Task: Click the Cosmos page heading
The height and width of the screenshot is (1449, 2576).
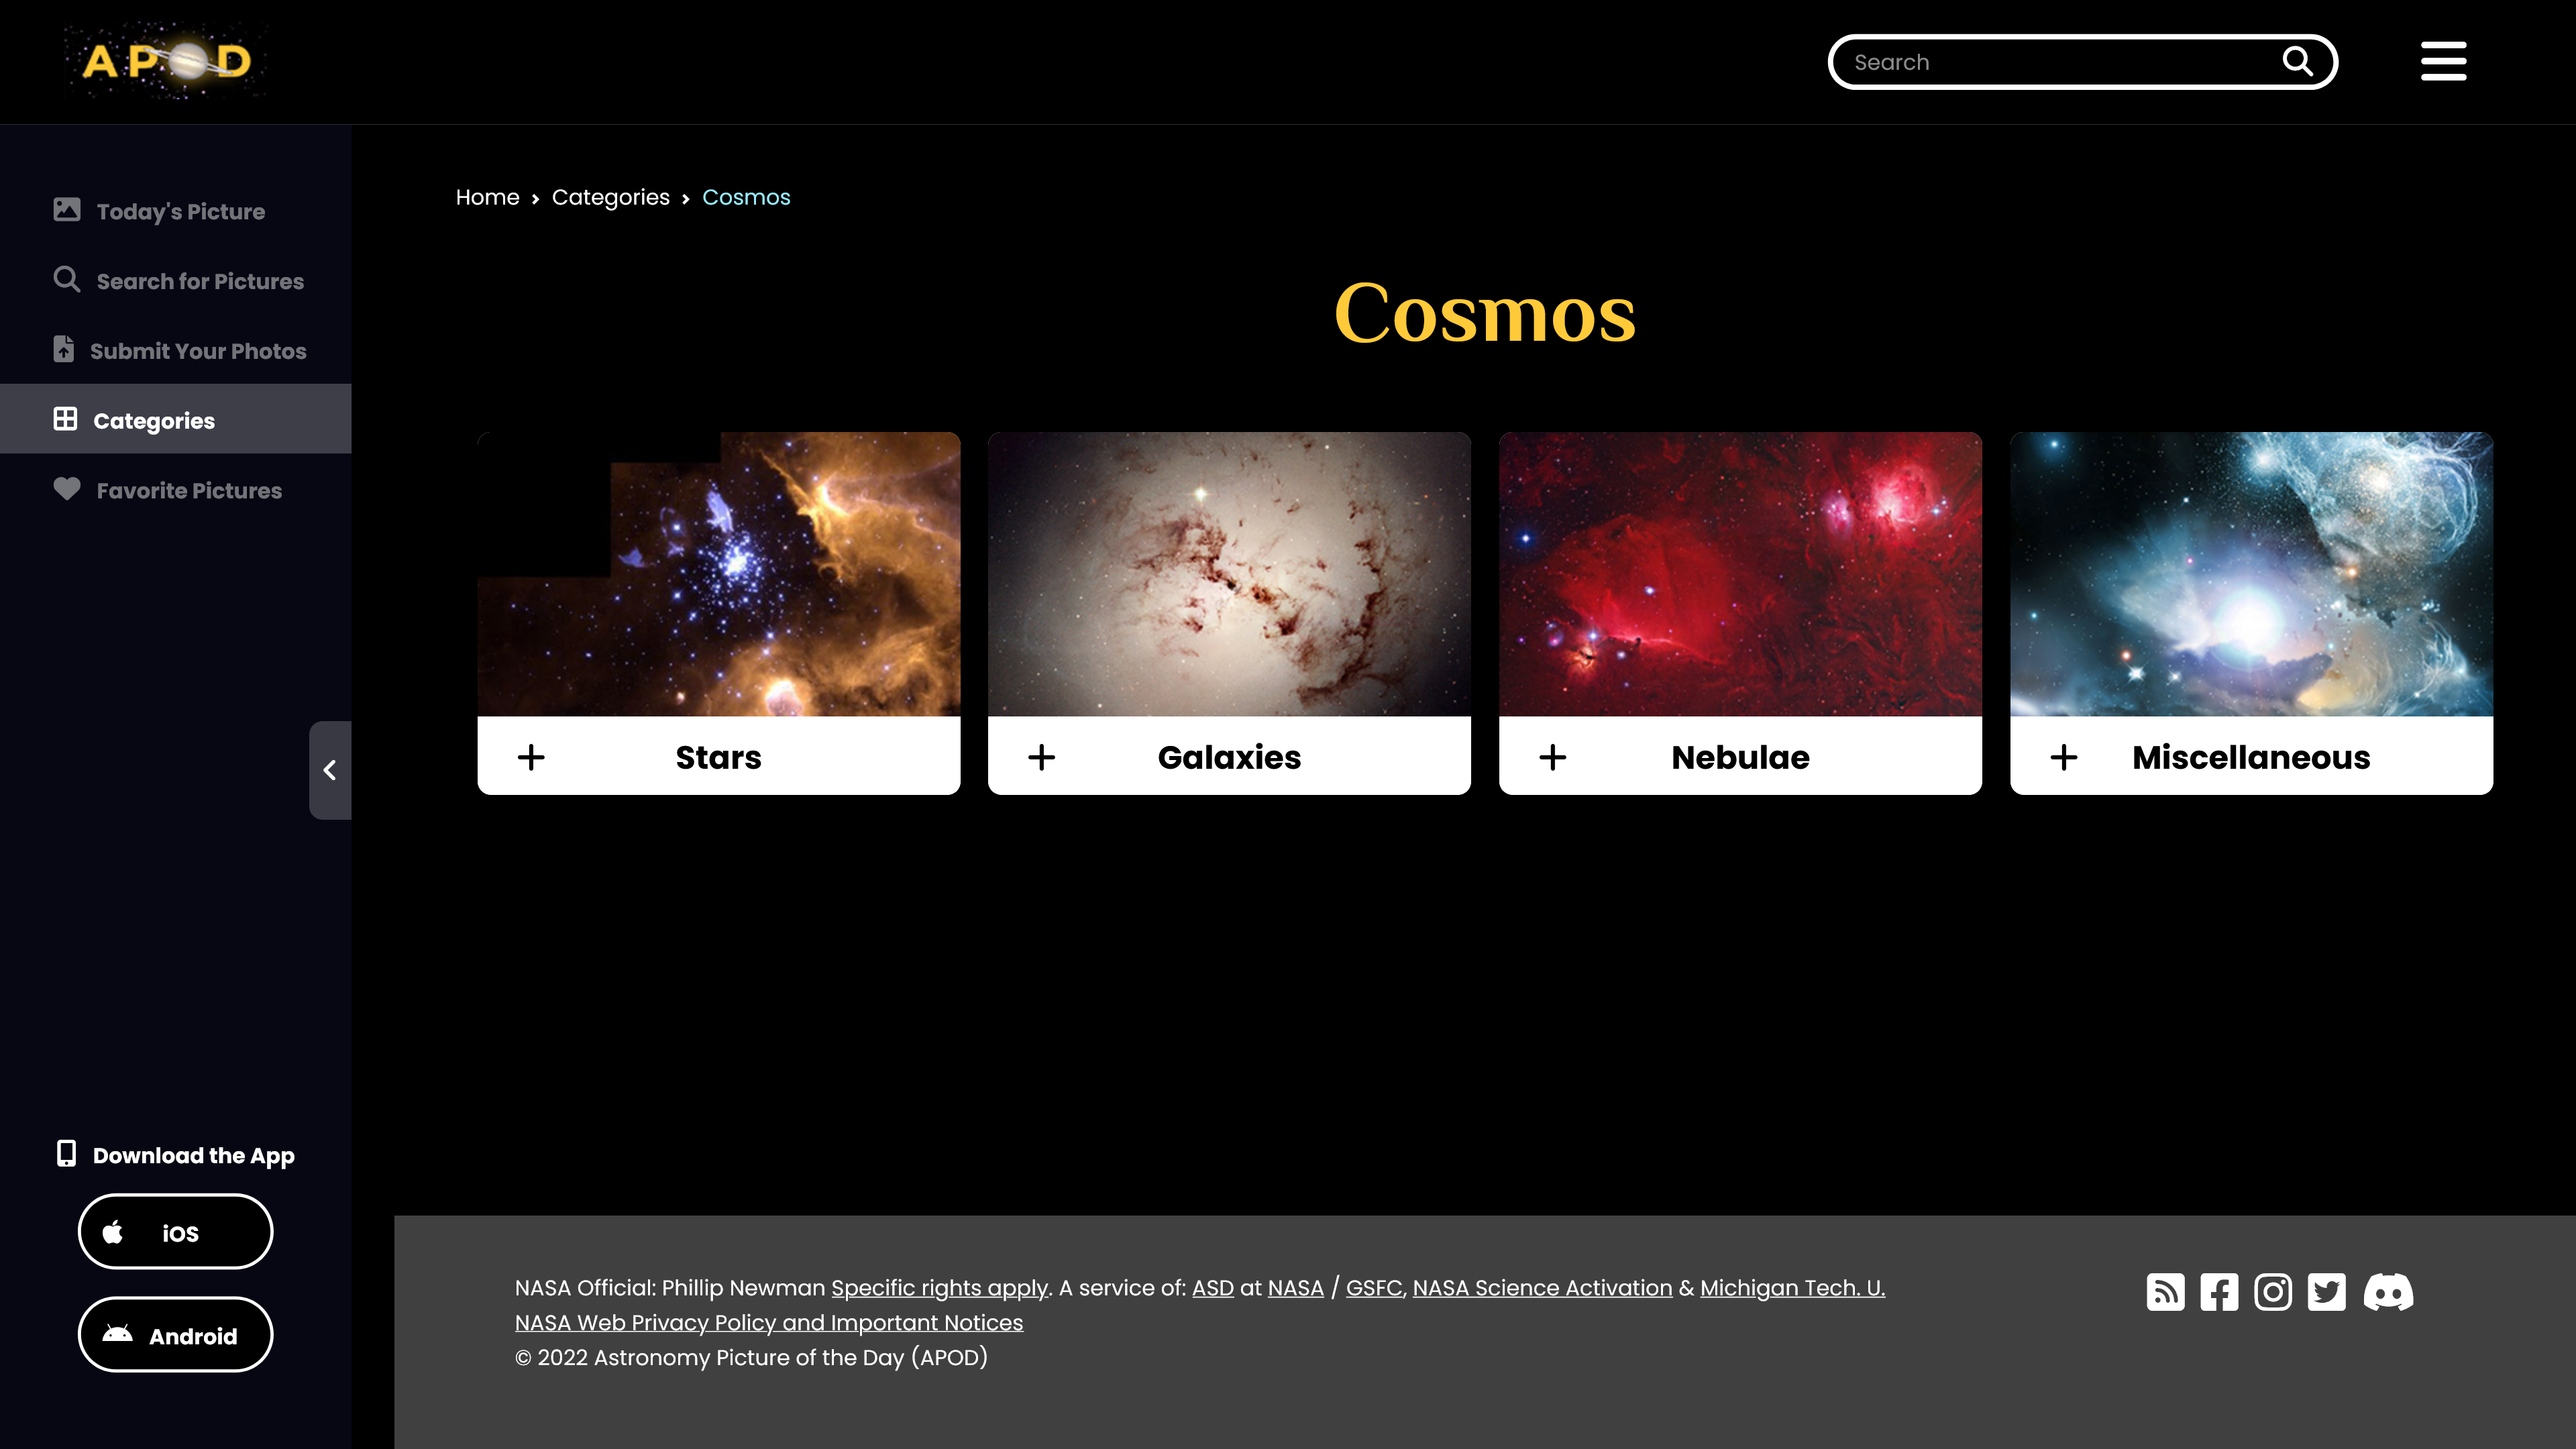Action: point(1485,312)
